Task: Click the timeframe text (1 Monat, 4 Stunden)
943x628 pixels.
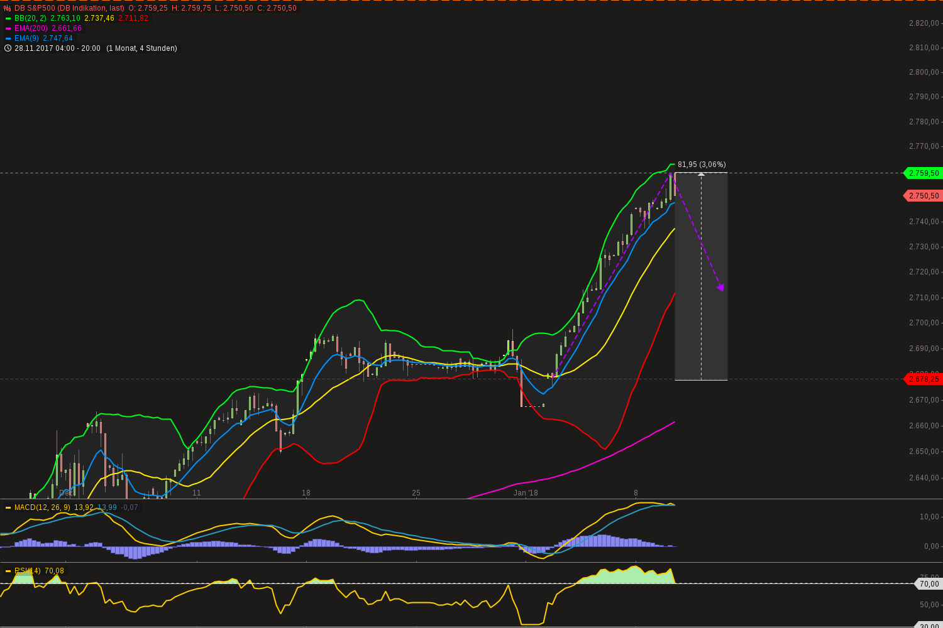Action: point(141,48)
